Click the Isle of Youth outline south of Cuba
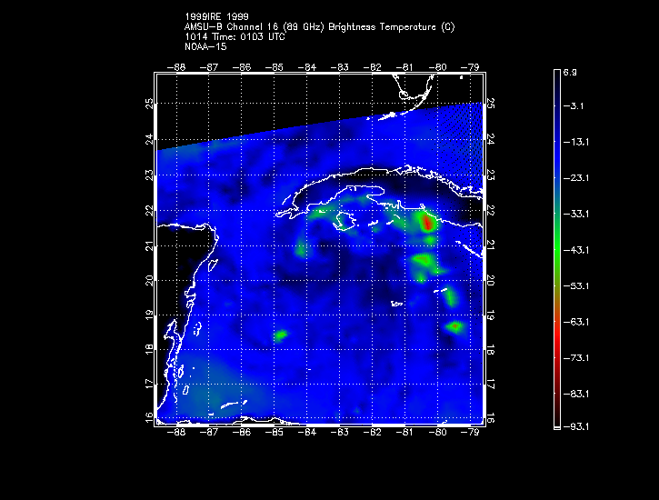 pyautogui.click(x=345, y=221)
